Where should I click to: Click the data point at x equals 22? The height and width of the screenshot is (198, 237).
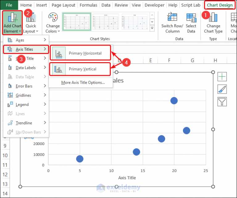click(186, 131)
